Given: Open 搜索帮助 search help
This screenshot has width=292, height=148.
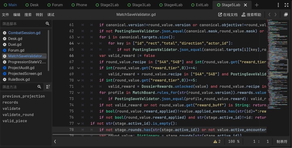Looking at the screenshot, I should point(251,15).
